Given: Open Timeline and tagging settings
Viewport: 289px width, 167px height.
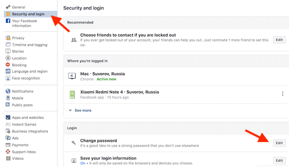Looking at the screenshot, I should click(29, 45).
